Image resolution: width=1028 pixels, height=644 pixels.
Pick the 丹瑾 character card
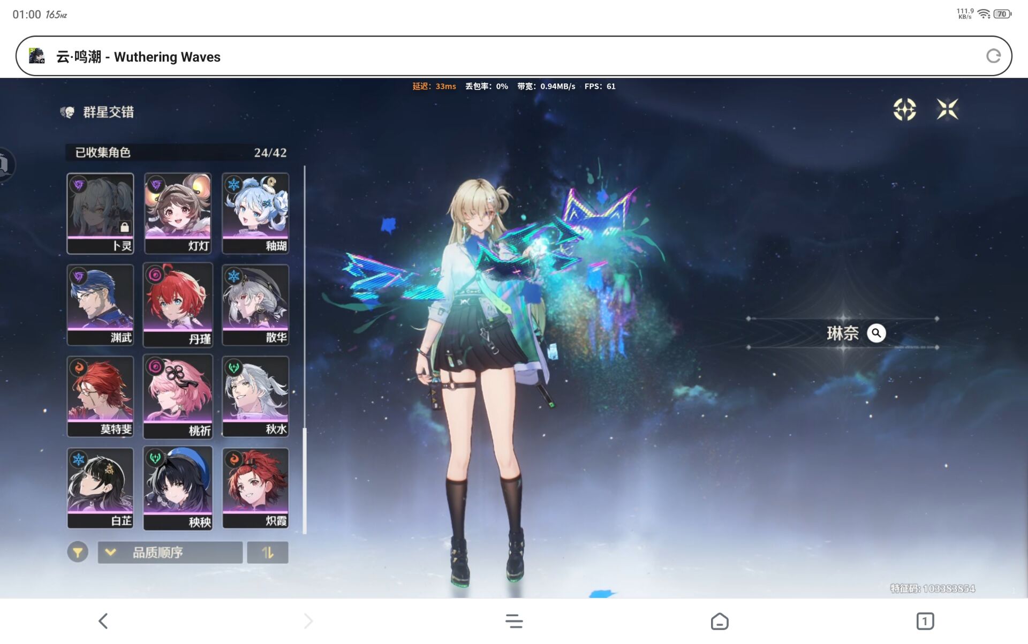pyautogui.click(x=178, y=305)
